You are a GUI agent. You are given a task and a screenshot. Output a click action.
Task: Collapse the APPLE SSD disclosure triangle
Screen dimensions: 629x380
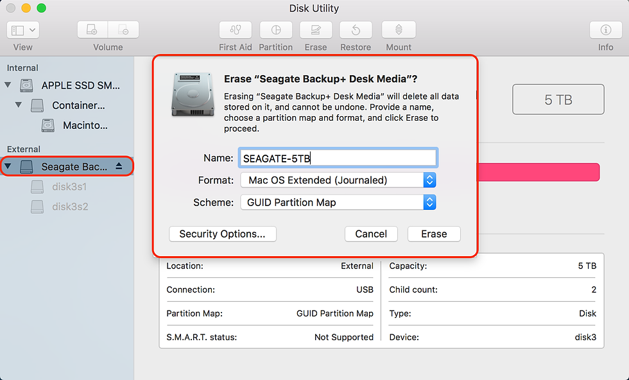(x=8, y=85)
